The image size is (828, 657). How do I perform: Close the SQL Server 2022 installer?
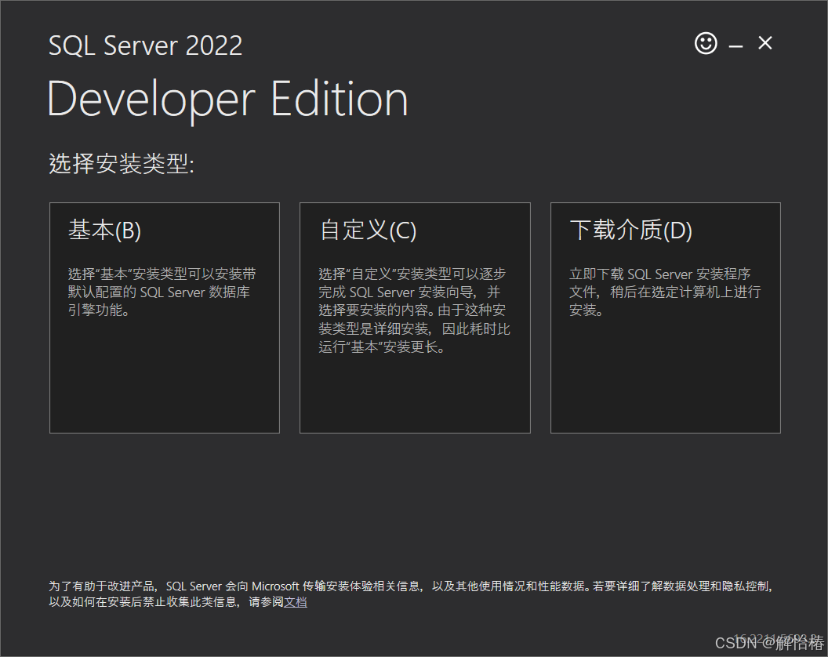(x=765, y=43)
